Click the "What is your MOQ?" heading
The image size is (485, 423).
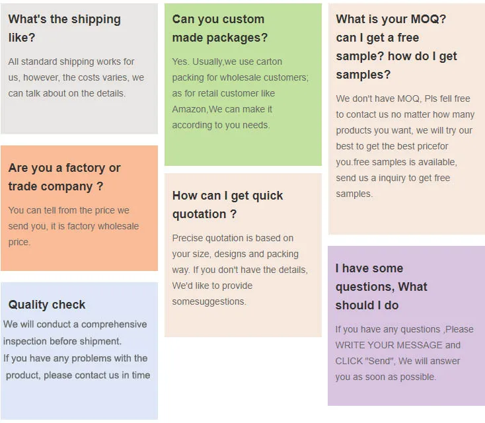click(391, 19)
